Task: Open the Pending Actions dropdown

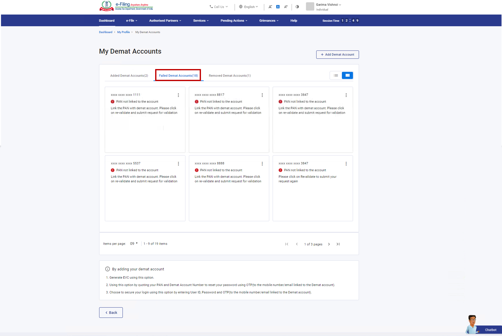Action: pos(234,21)
